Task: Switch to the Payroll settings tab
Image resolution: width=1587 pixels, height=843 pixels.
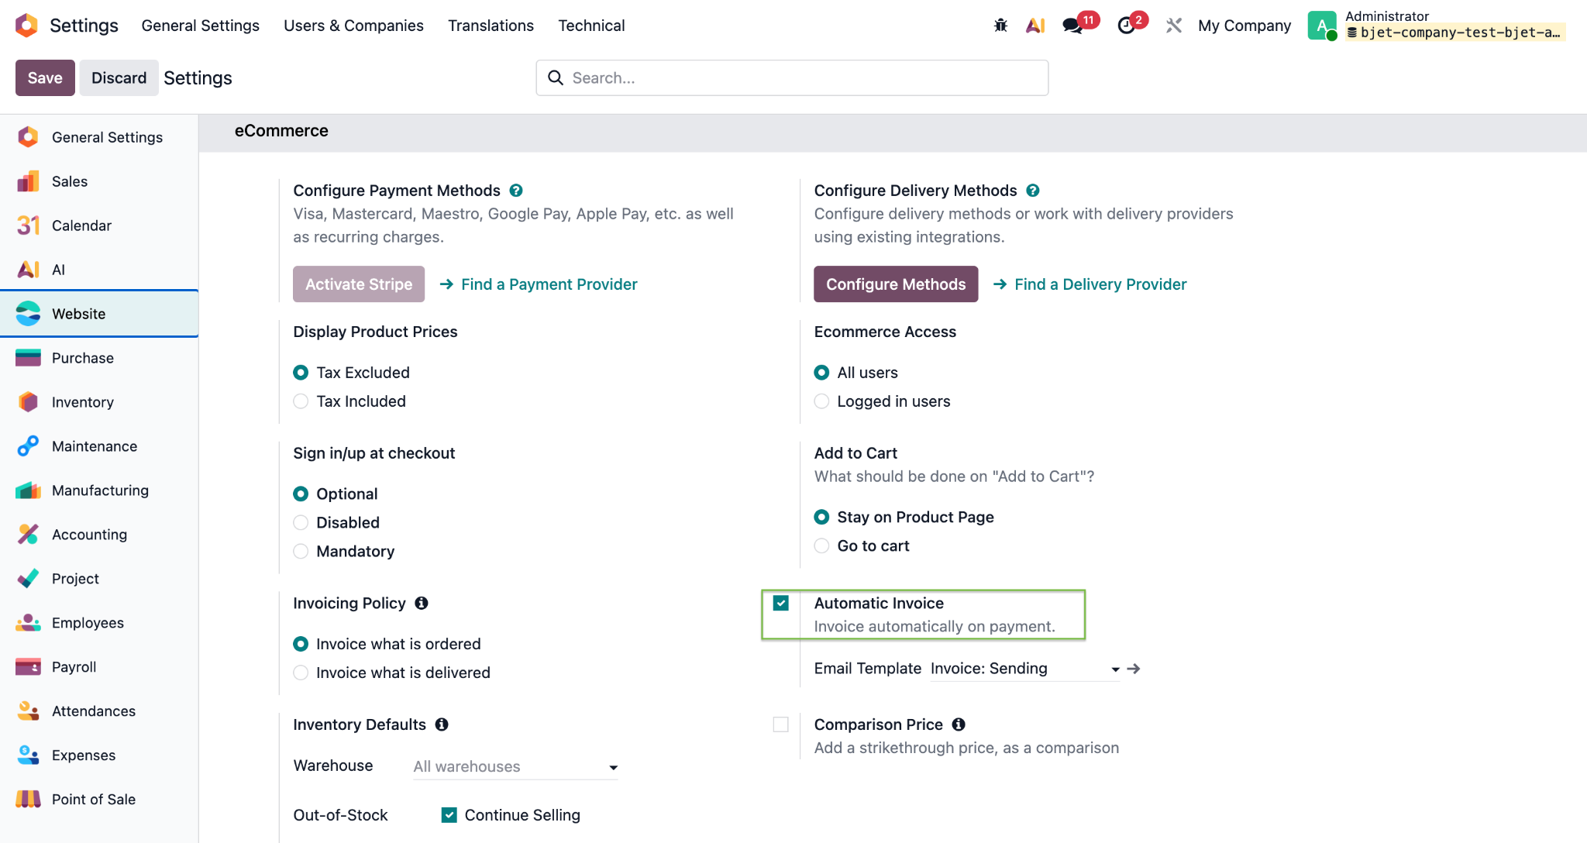Action: coord(99,667)
